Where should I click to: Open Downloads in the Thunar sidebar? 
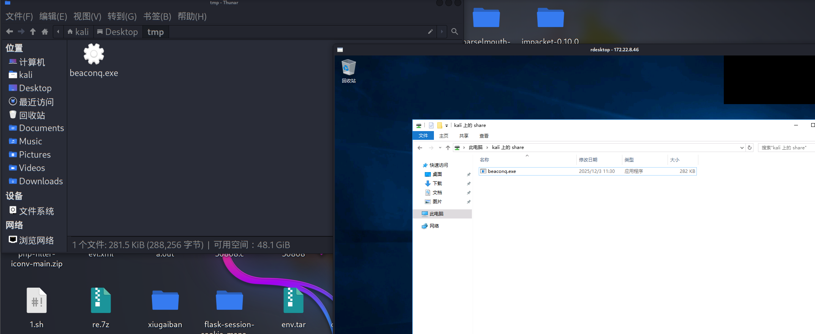coord(41,181)
